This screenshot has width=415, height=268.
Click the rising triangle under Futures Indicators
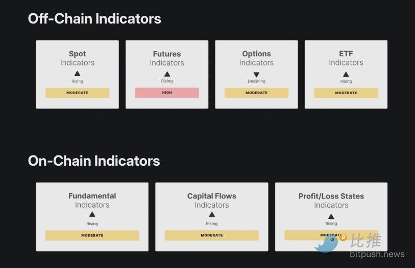[x=167, y=74]
